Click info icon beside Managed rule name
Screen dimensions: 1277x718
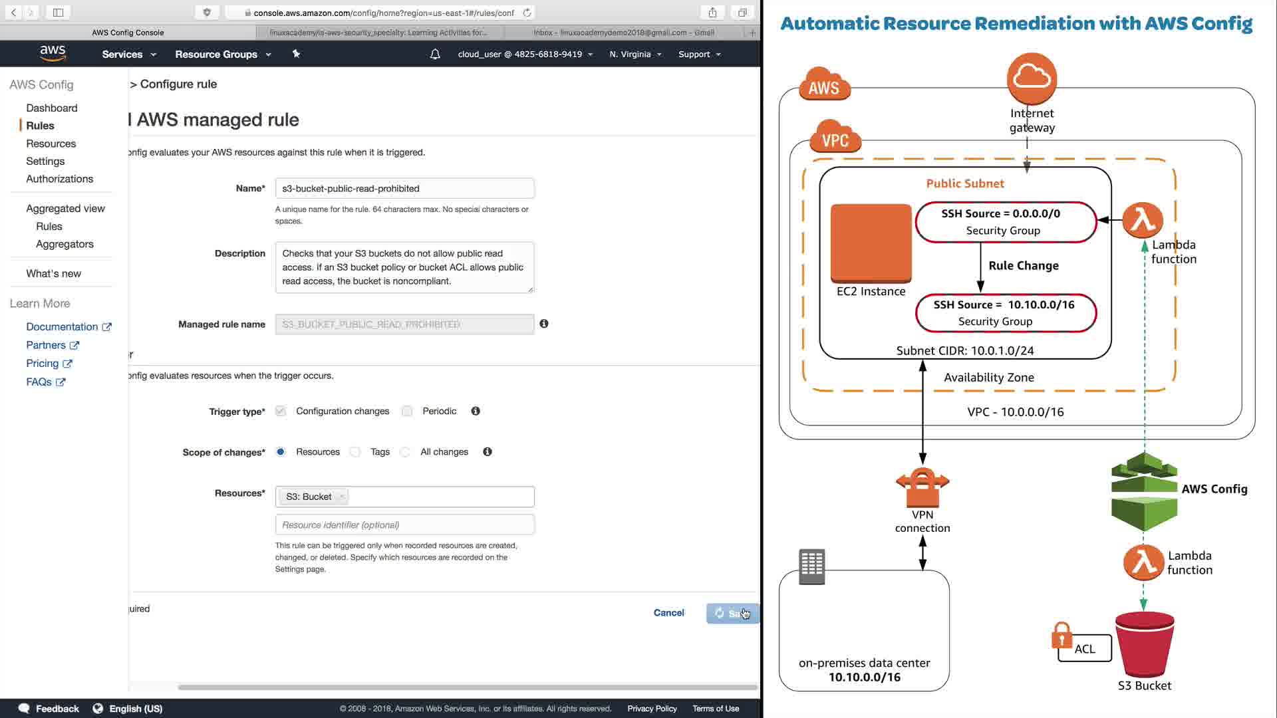tap(544, 324)
